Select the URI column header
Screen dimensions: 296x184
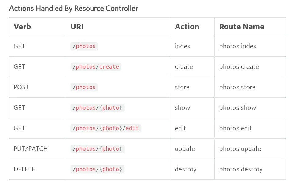click(x=77, y=27)
